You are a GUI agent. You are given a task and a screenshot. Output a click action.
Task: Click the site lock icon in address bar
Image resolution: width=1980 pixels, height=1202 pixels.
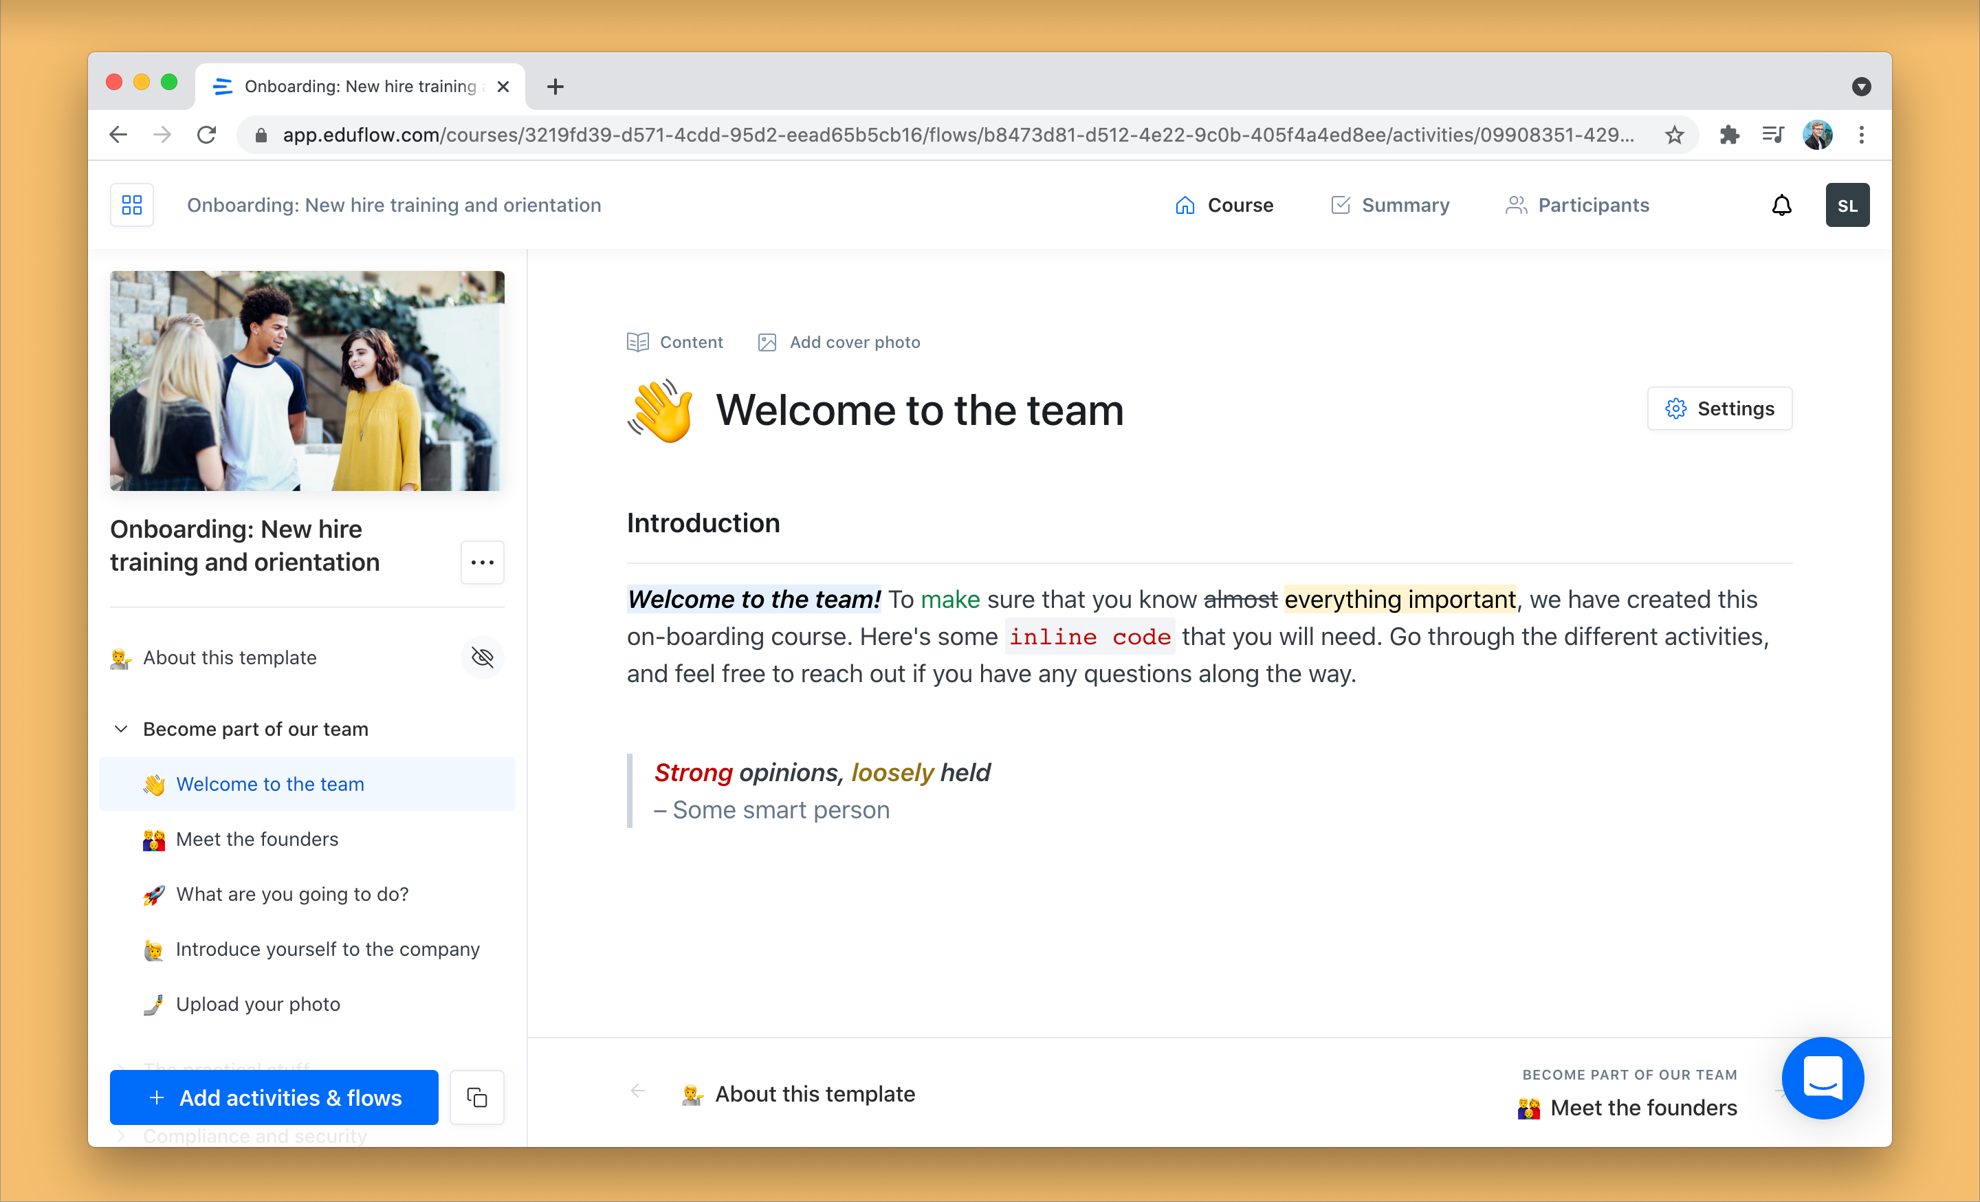(x=261, y=135)
